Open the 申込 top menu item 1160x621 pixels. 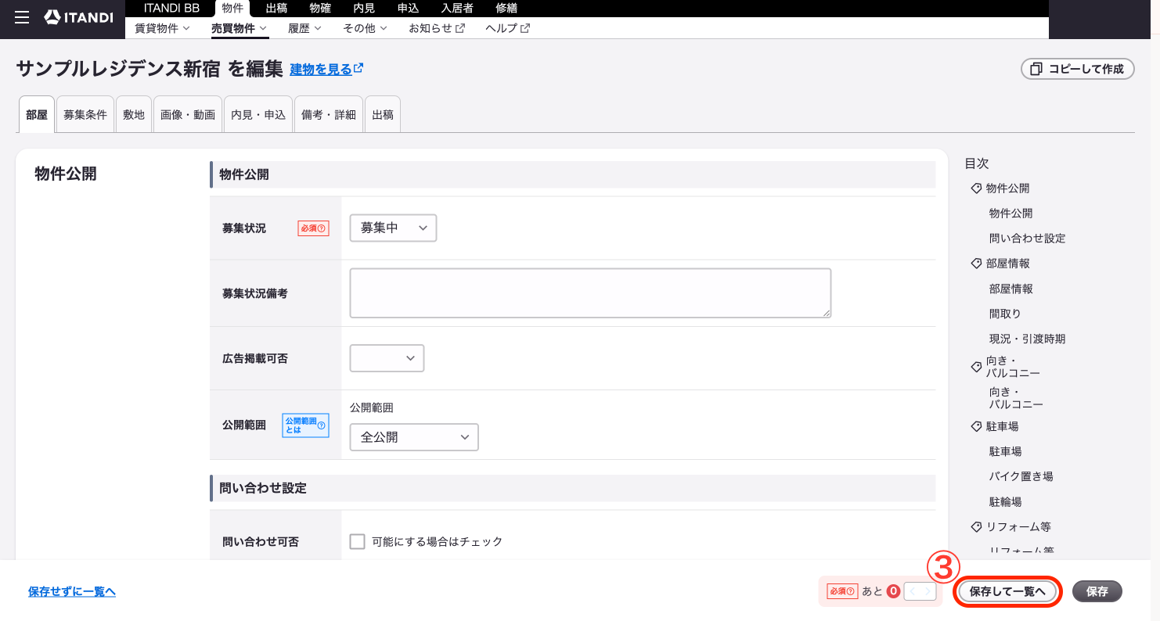coord(408,8)
